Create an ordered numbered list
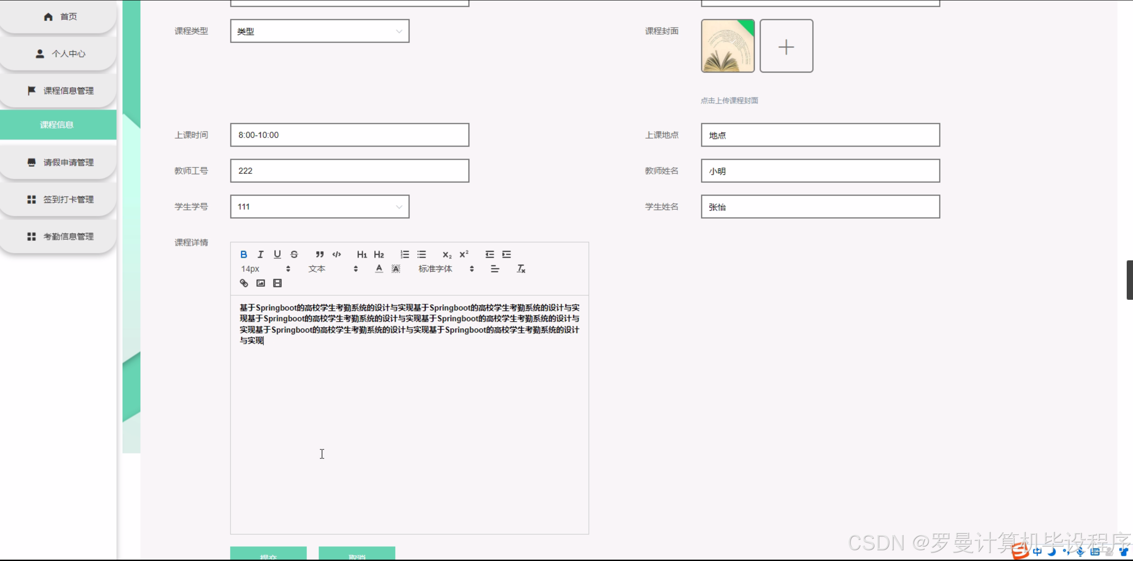The height and width of the screenshot is (561, 1133). coord(405,255)
